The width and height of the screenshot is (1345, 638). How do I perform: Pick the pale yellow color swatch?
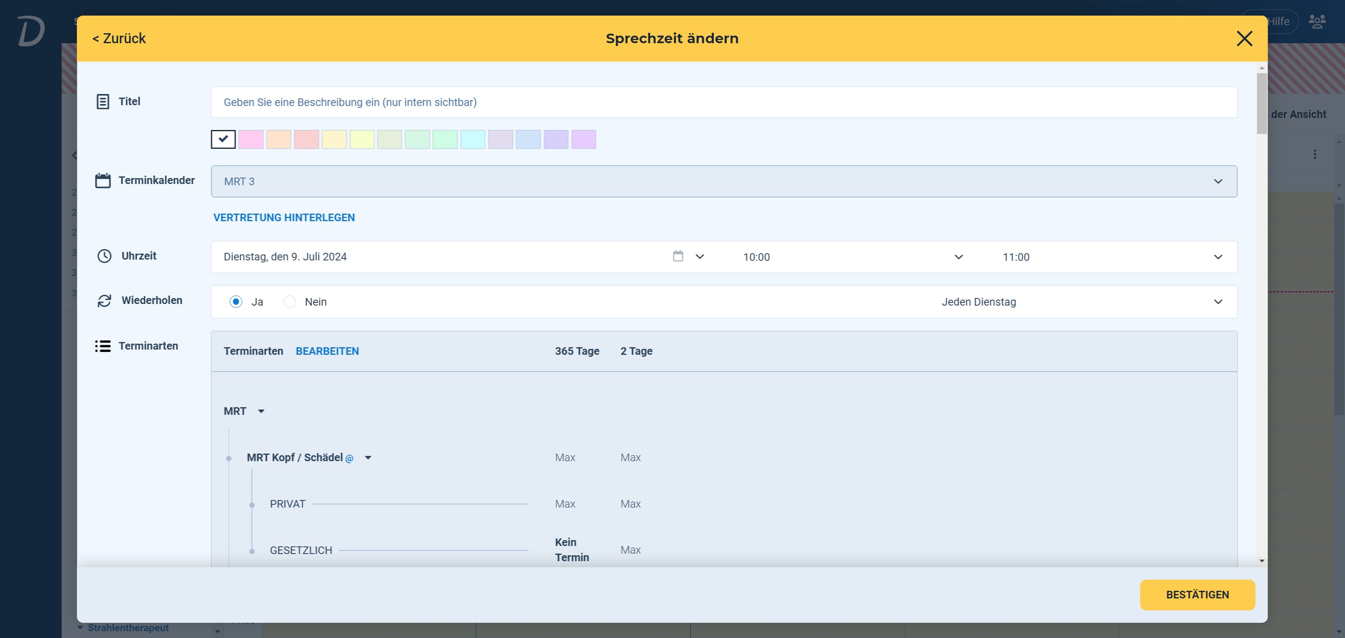[x=334, y=139]
